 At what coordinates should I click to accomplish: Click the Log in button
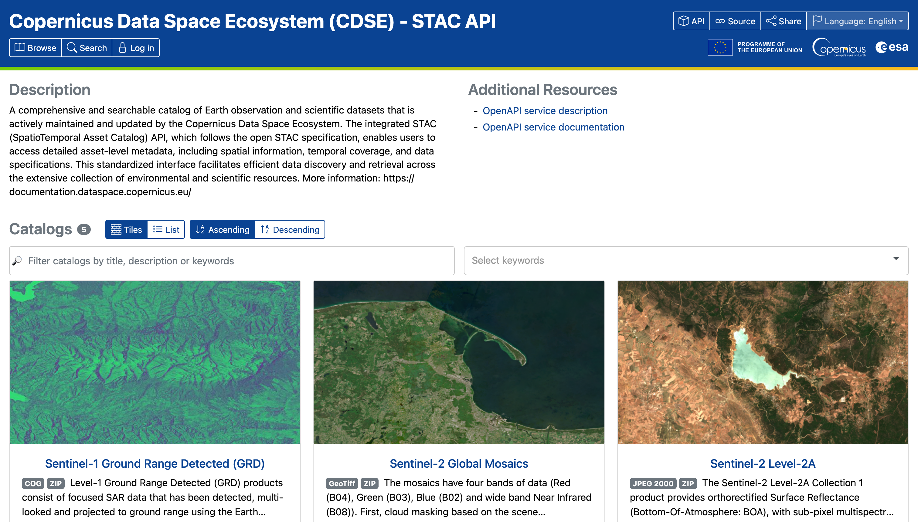tap(136, 48)
